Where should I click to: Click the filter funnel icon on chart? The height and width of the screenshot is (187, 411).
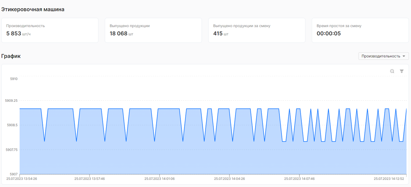pyautogui.click(x=402, y=71)
